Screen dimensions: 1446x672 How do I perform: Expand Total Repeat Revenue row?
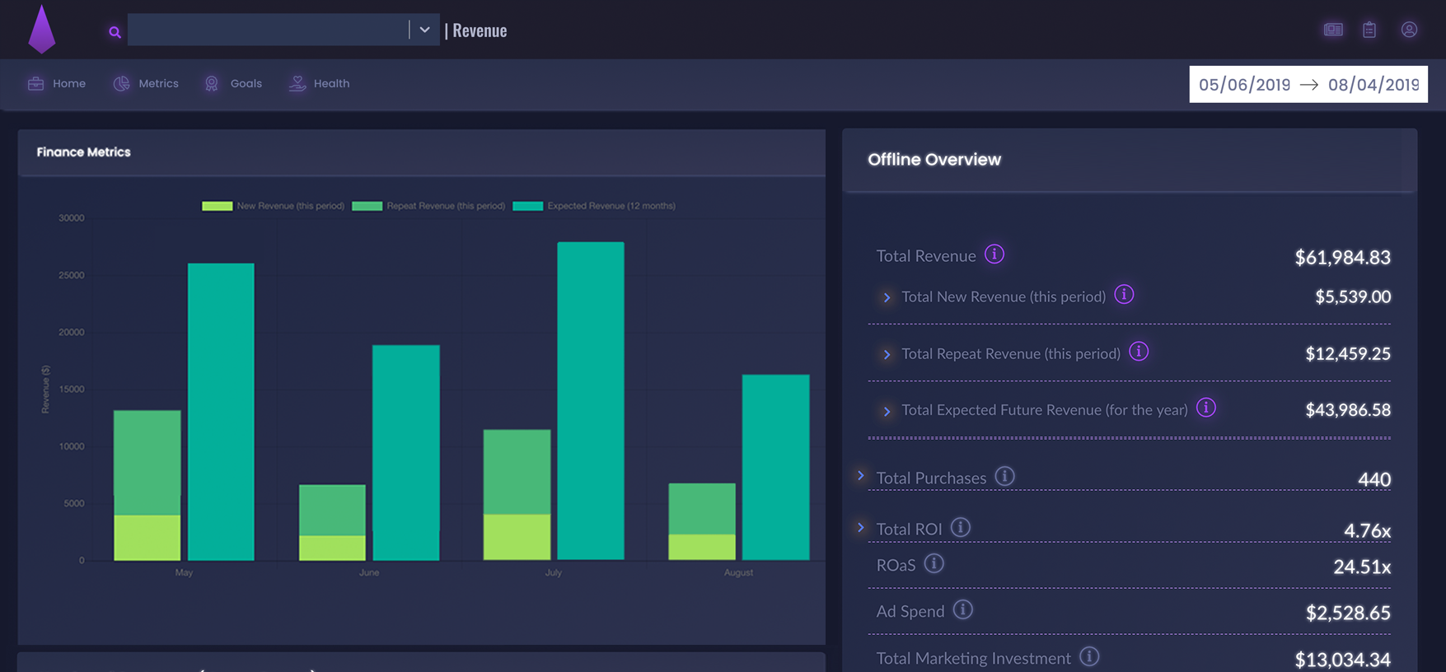point(887,354)
